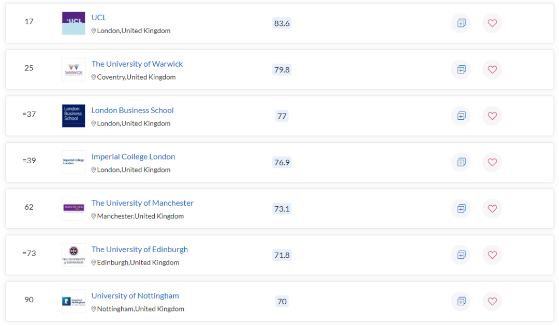Favorite UCL with the heart icon
The image size is (559, 326).
pyautogui.click(x=492, y=23)
